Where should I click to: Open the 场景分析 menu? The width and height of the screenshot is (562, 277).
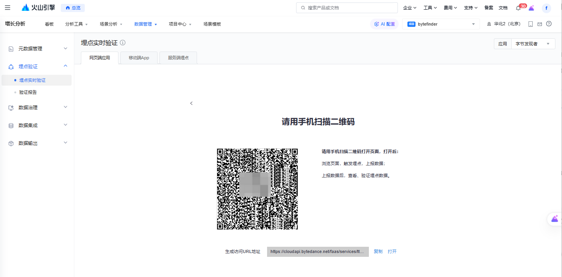(111, 24)
